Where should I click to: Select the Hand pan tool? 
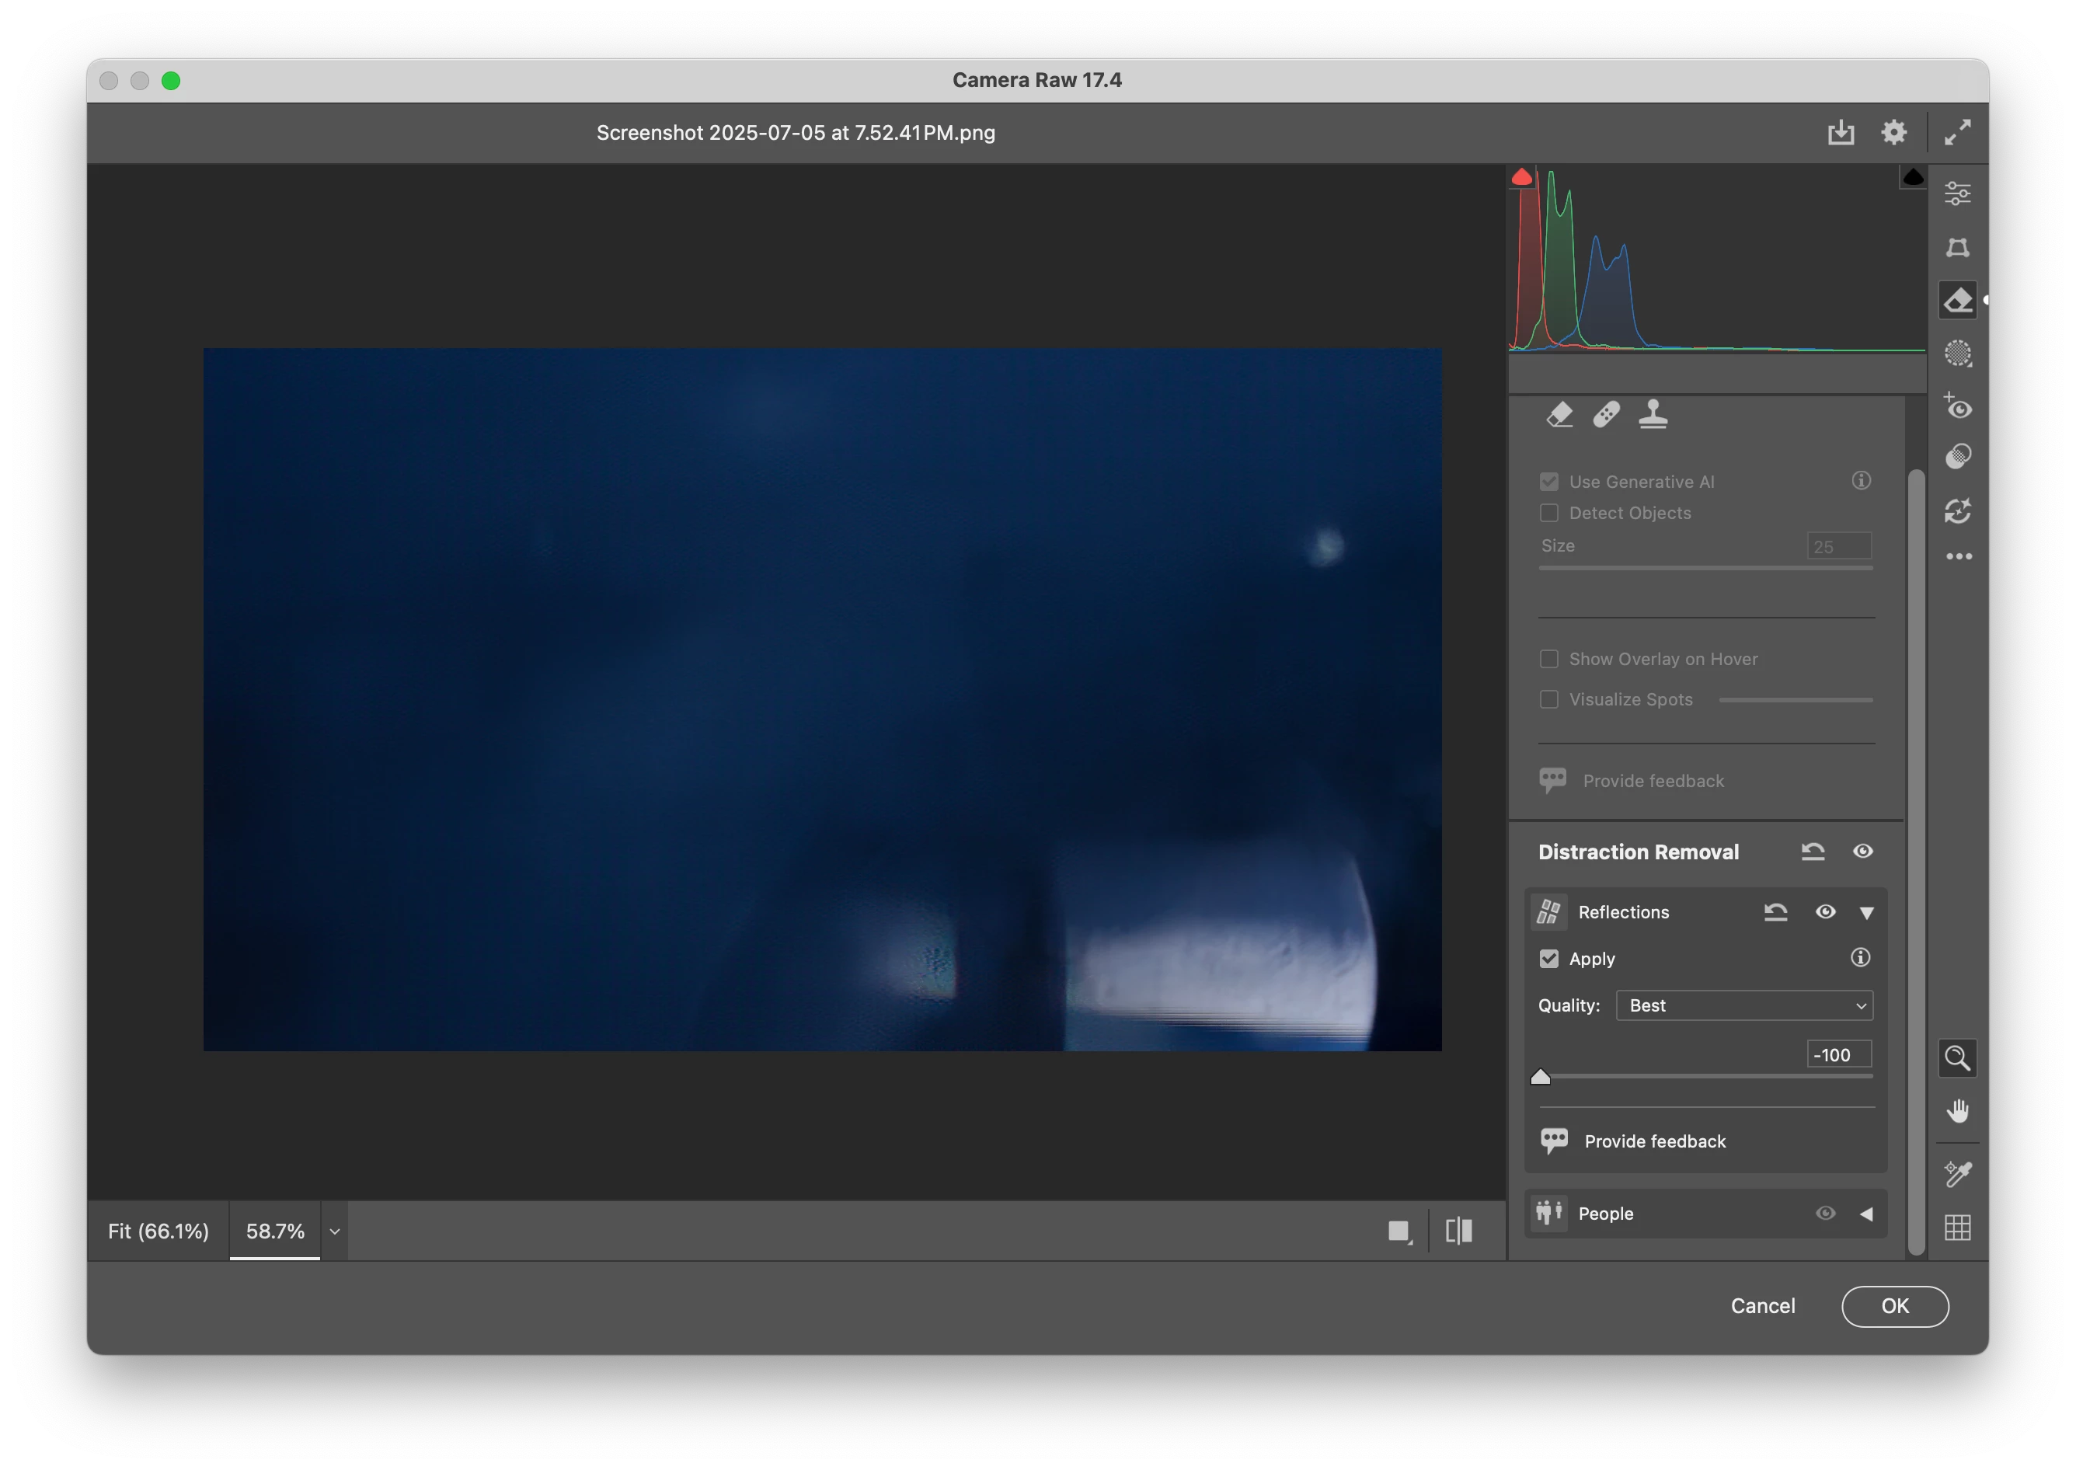[x=1957, y=1110]
